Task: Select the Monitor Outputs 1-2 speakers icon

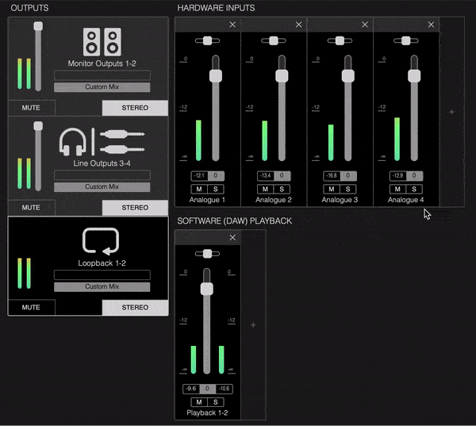Action: pyautogui.click(x=102, y=42)
